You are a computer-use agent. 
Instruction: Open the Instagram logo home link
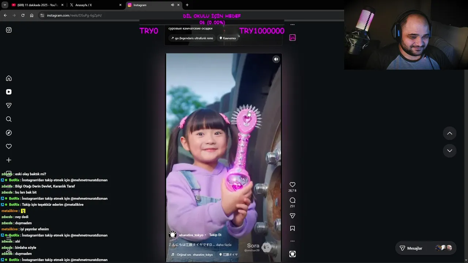(x=9, y=30)
